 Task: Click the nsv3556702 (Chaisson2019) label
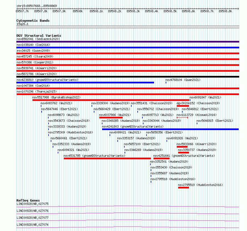tap(158, 109)
